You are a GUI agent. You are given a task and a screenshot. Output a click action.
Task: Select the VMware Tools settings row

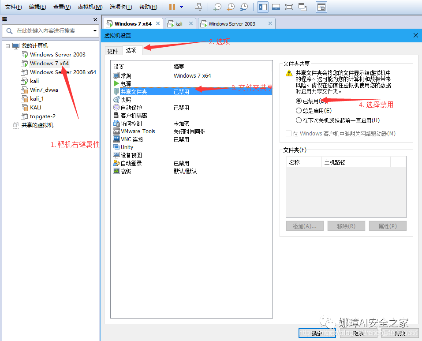coord(192,131)
